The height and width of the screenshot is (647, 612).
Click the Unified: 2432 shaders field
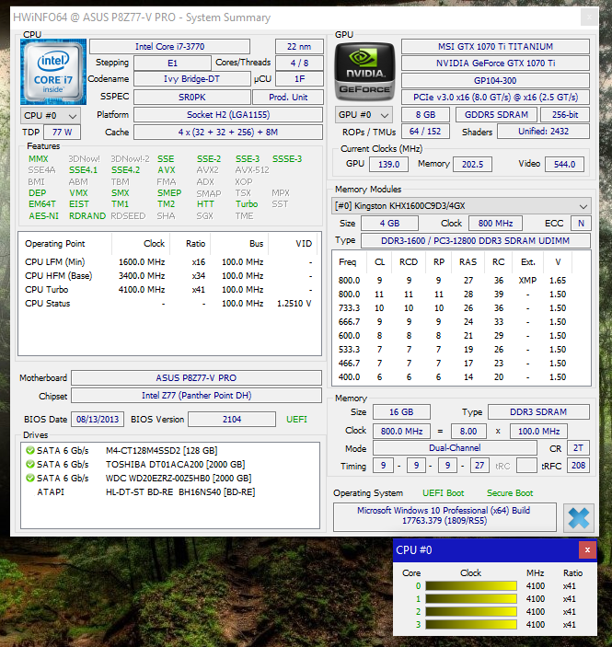click(x=543, y=132)
